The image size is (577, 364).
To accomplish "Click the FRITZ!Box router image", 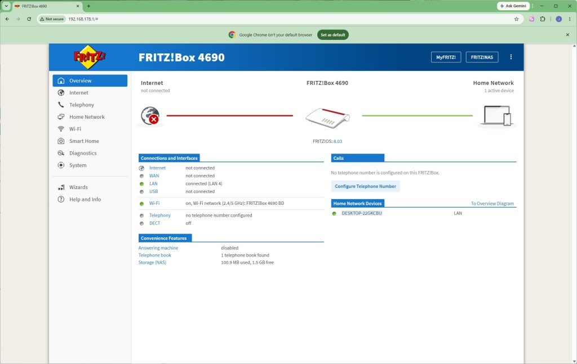I will pos(327,118).
